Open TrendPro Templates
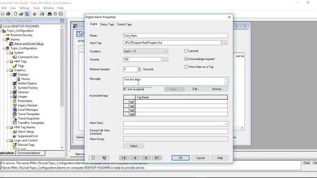This screenshot has width=317, height=178. pyautogui.click(x=31, y=123)
